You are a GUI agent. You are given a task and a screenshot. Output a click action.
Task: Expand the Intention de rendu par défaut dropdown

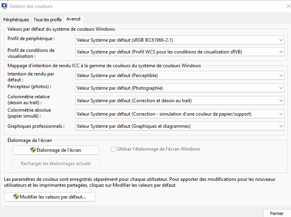[x=281, y=75]
